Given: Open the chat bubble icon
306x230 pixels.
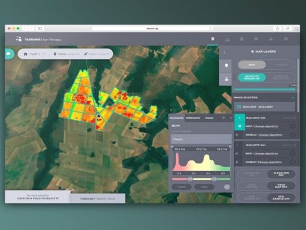Looking at the screenshot, I should point(9,54).
